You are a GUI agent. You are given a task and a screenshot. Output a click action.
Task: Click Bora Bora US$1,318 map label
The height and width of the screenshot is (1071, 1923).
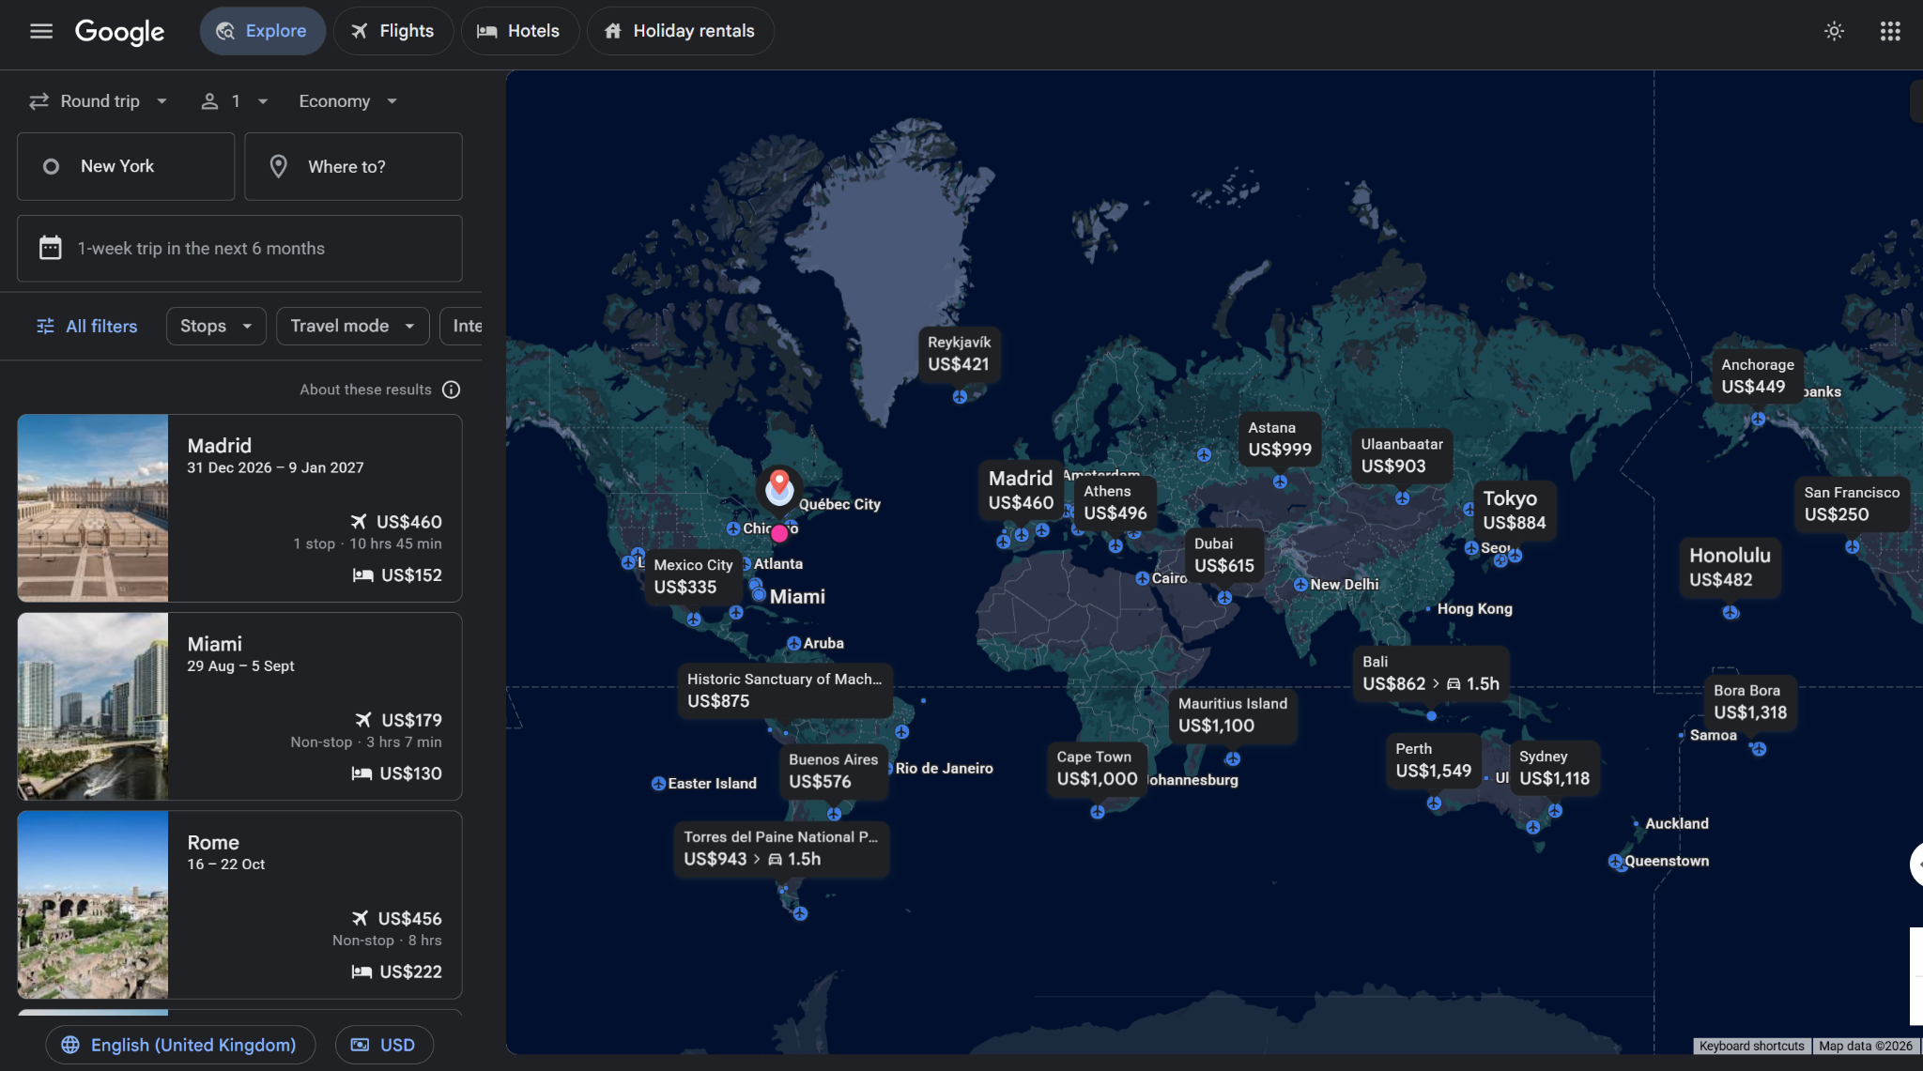click(1749, 701)
